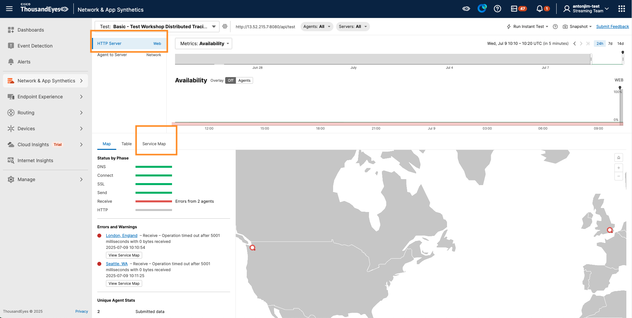
Task: Switch to the Table tab
Action: click(127, 144)
